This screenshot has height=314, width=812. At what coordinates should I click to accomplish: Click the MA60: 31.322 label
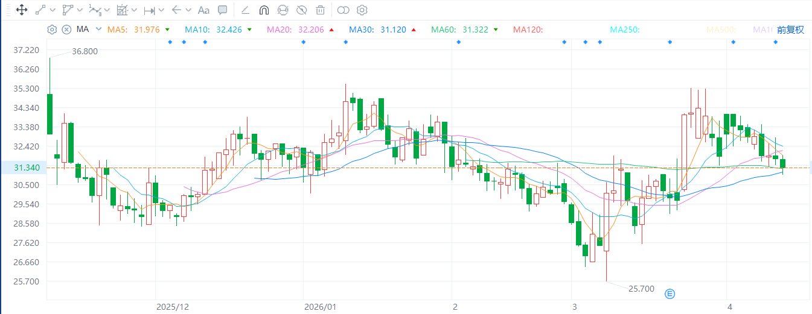click(x=459, y=30)
